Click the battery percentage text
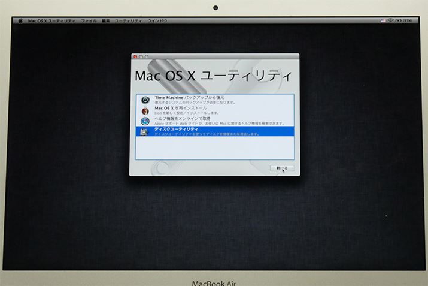This screenshot has width=428, height=286. [408, 21]
